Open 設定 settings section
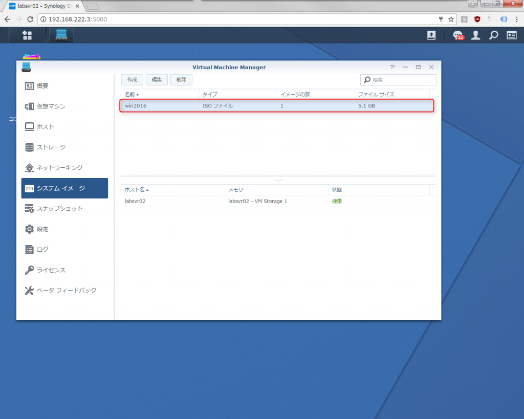 coord(64,229)
